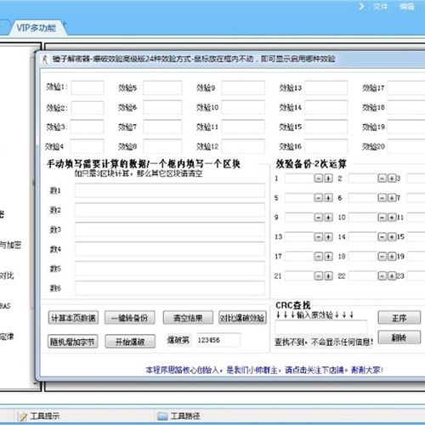Open the 编辑 menu
Viewport: 425px width, 425px height.
(407, 6)
